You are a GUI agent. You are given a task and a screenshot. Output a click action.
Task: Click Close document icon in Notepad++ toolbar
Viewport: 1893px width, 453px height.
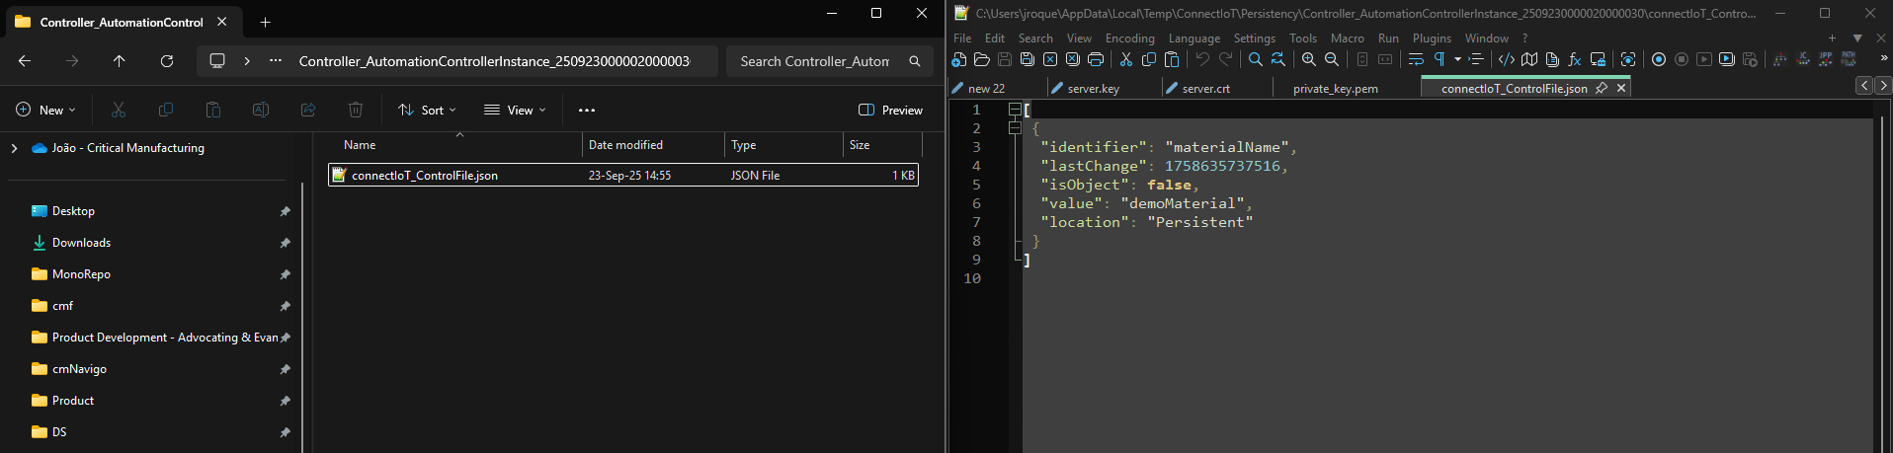1050,59
